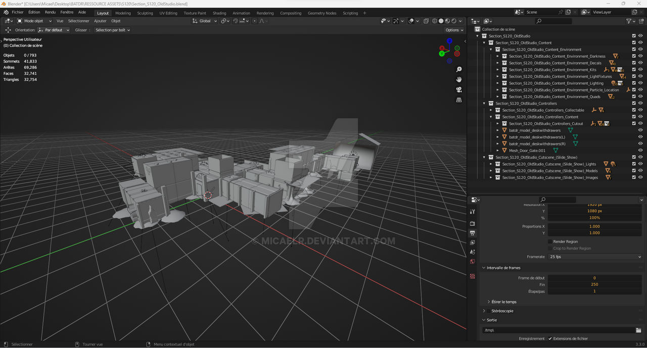Open the Mode objet dropdown
The height and width of the screenshot is (348, 647).
coord(35,21)
